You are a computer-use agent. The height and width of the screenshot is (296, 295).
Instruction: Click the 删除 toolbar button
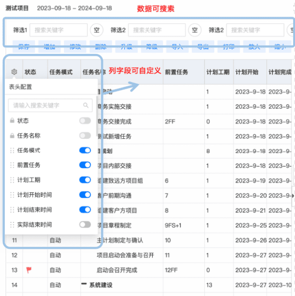click(x=101, y=46)
